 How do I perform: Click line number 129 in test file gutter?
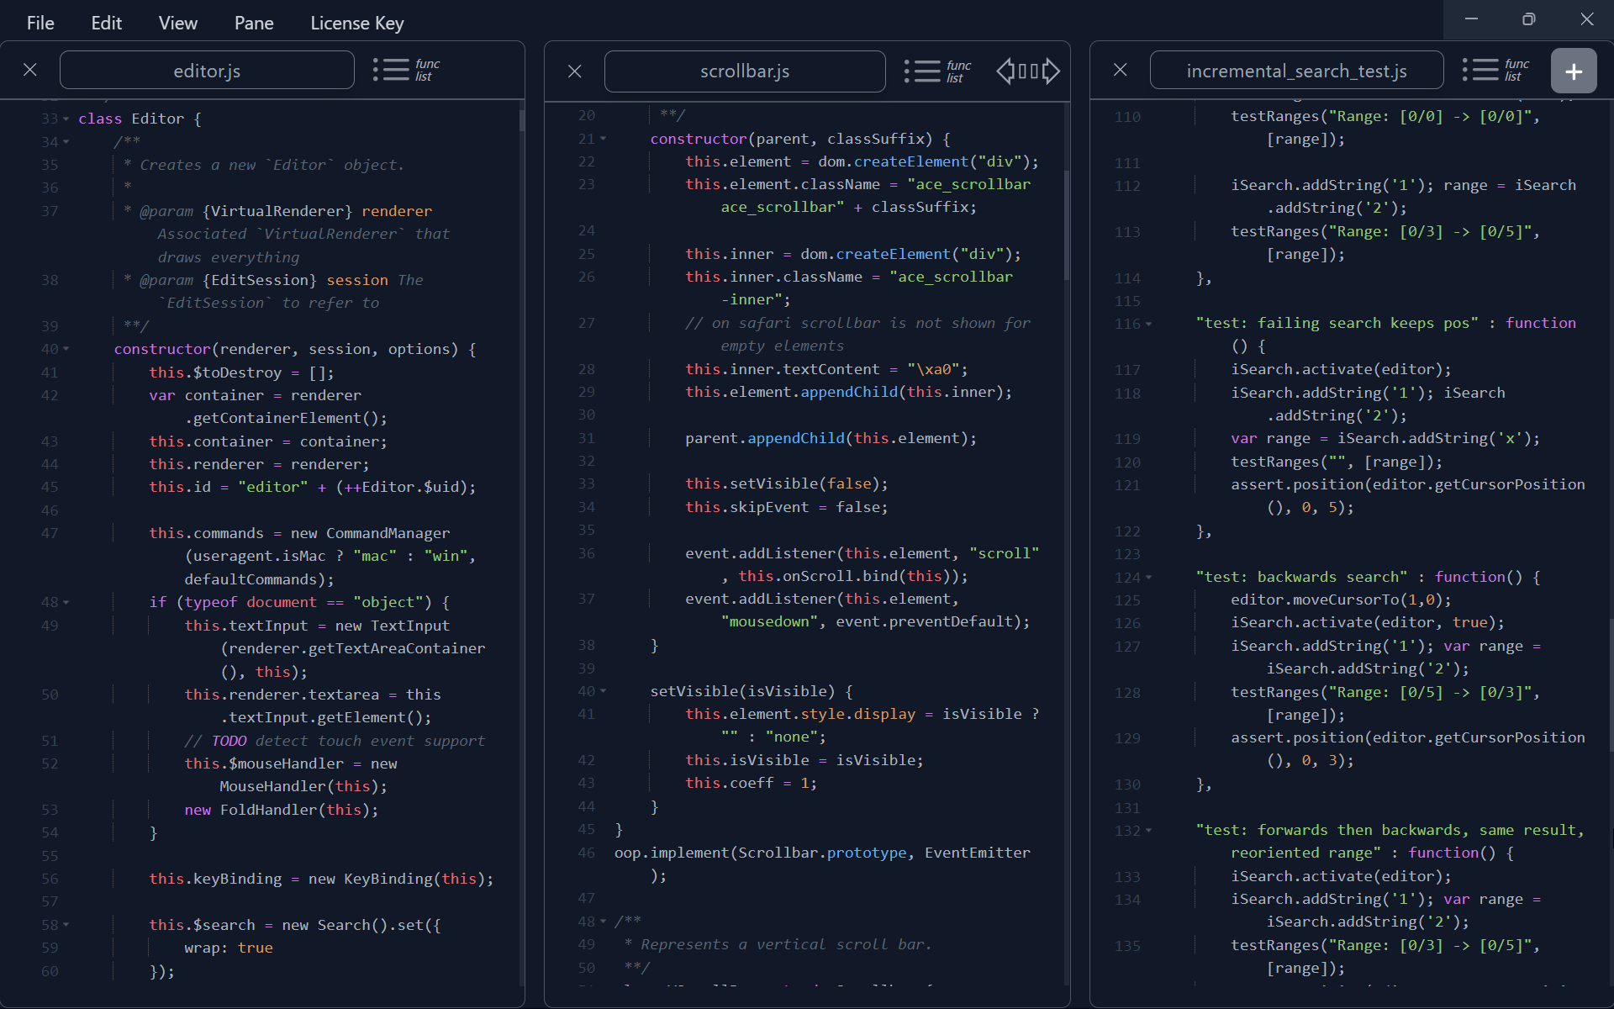[x=1127, y=738]
